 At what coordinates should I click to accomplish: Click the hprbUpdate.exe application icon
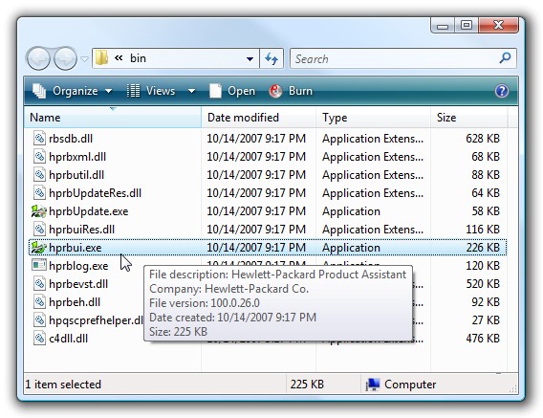[39, 211]
